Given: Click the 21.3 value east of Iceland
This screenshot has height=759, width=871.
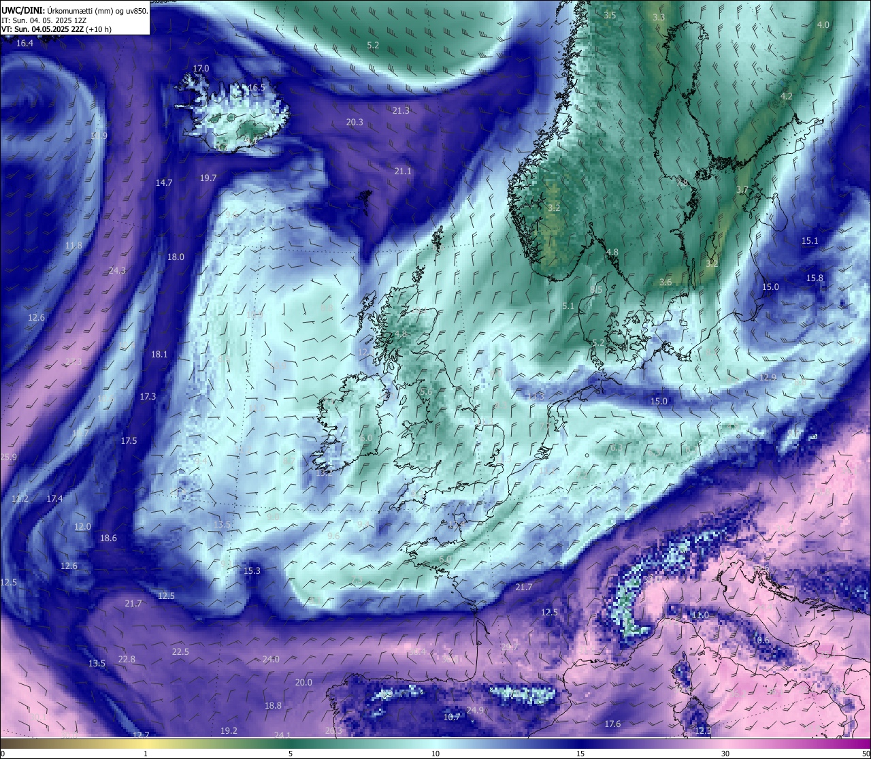Looking at the screenshot, I should pyautogui.click(x=401, y=110).
